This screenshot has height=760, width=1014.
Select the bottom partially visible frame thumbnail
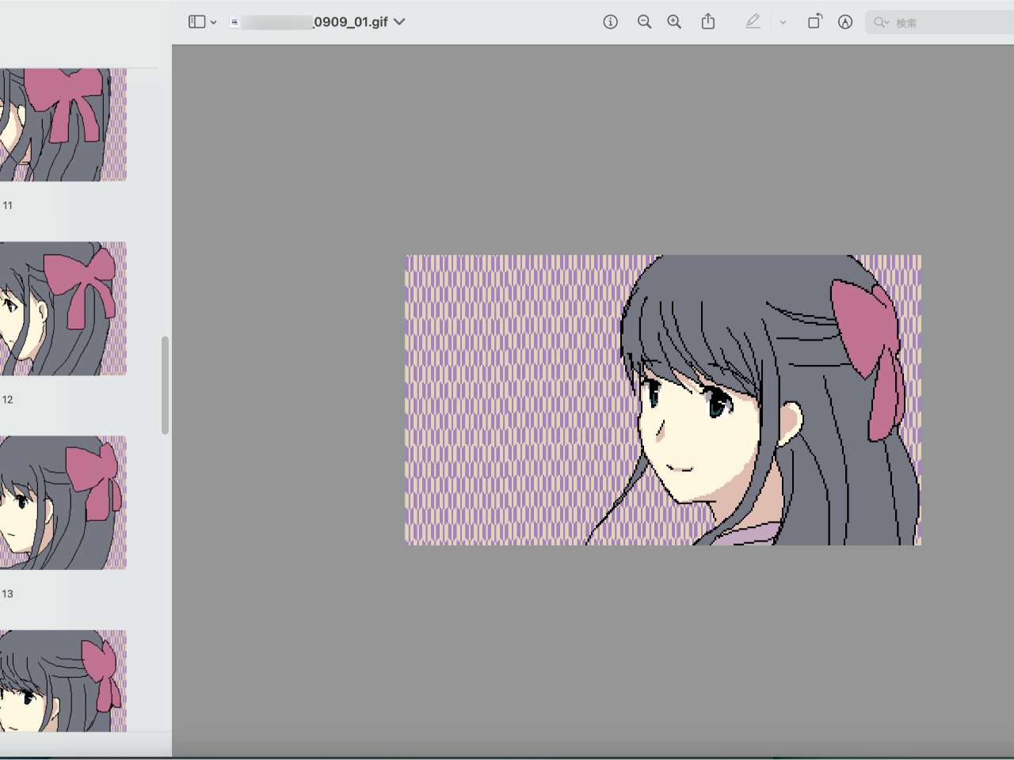pos(63,681)
